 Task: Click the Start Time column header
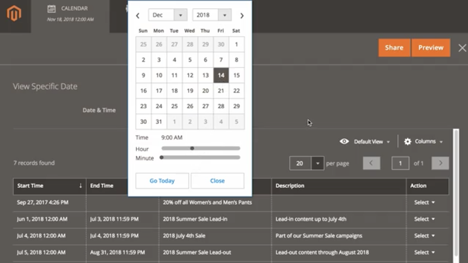50,186
